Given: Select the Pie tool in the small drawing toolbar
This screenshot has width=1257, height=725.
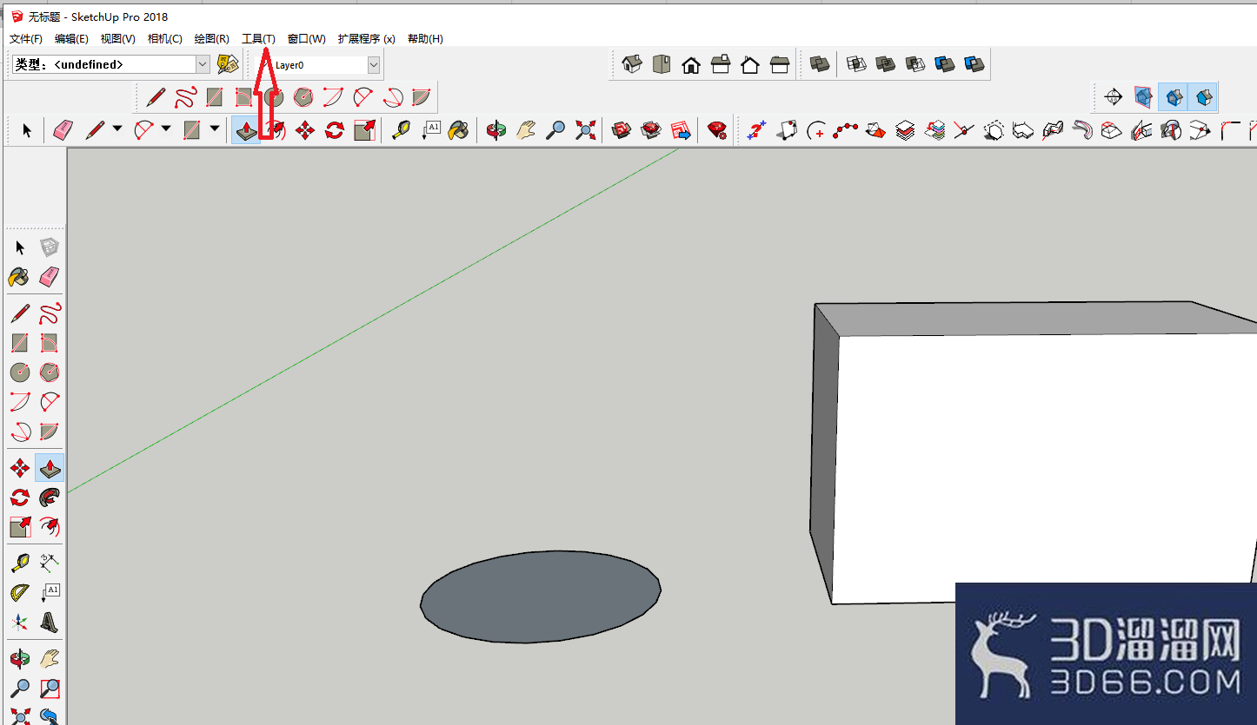Looking at the screenshot, I should (x=421, y=97).
